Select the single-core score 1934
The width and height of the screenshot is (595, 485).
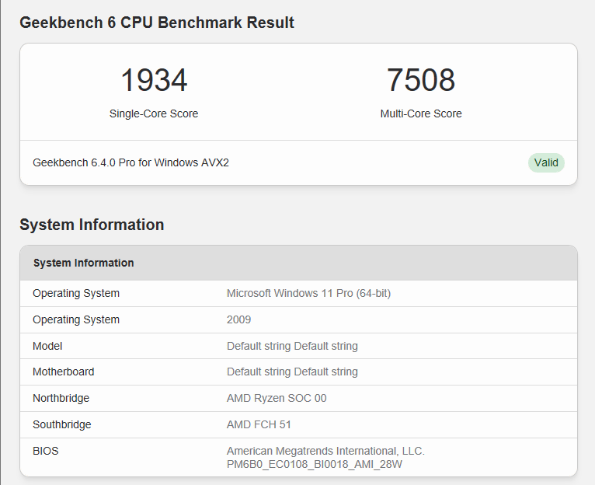click(x=154, y=80)
